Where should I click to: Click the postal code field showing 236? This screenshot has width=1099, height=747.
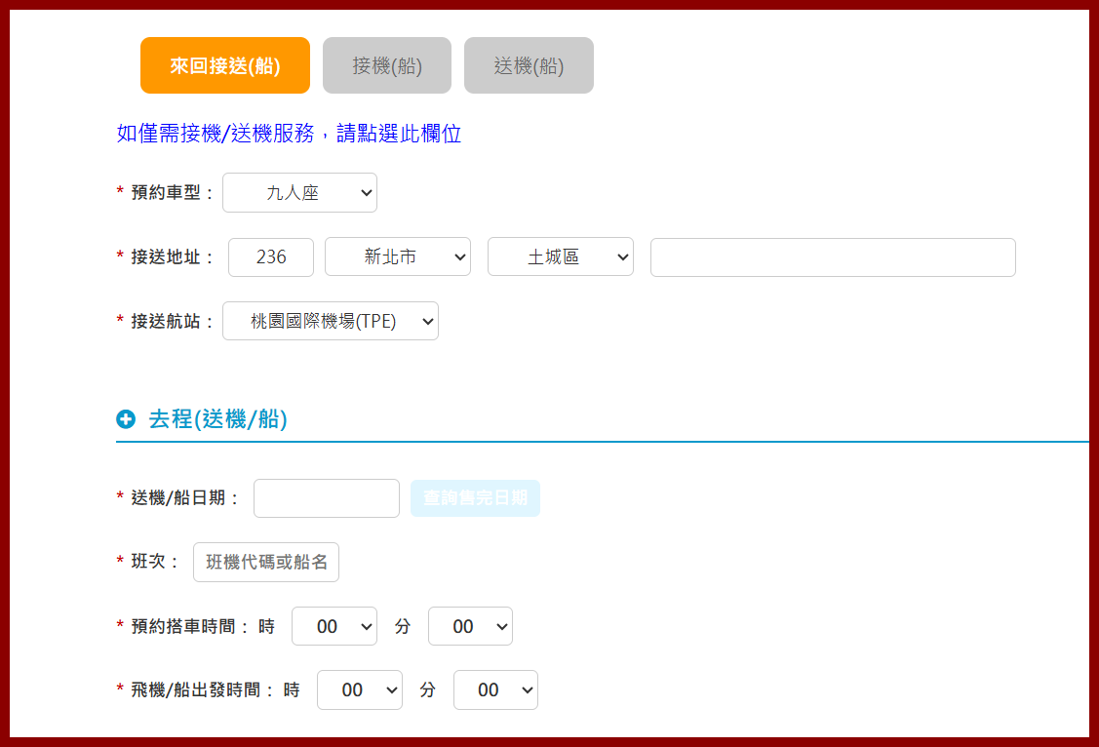point(271,257)
